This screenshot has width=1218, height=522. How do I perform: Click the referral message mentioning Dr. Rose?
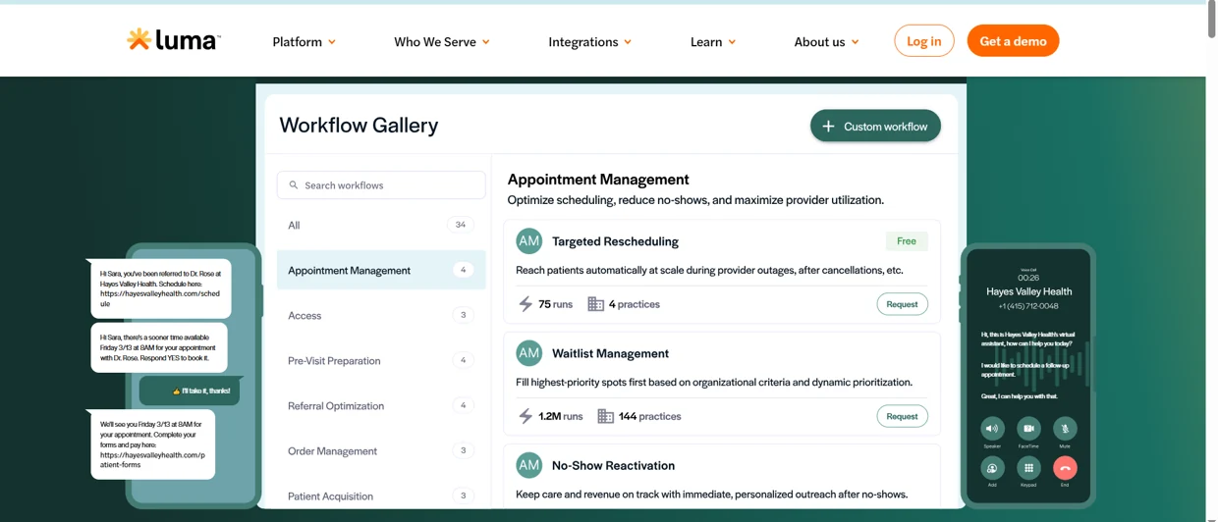[161, 288]
